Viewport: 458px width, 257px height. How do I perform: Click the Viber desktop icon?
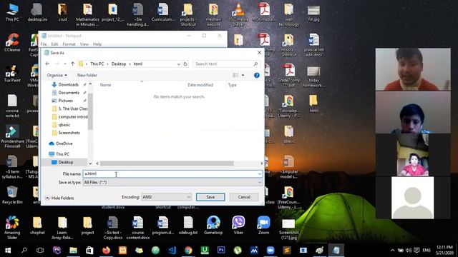[x=238, y=226]
